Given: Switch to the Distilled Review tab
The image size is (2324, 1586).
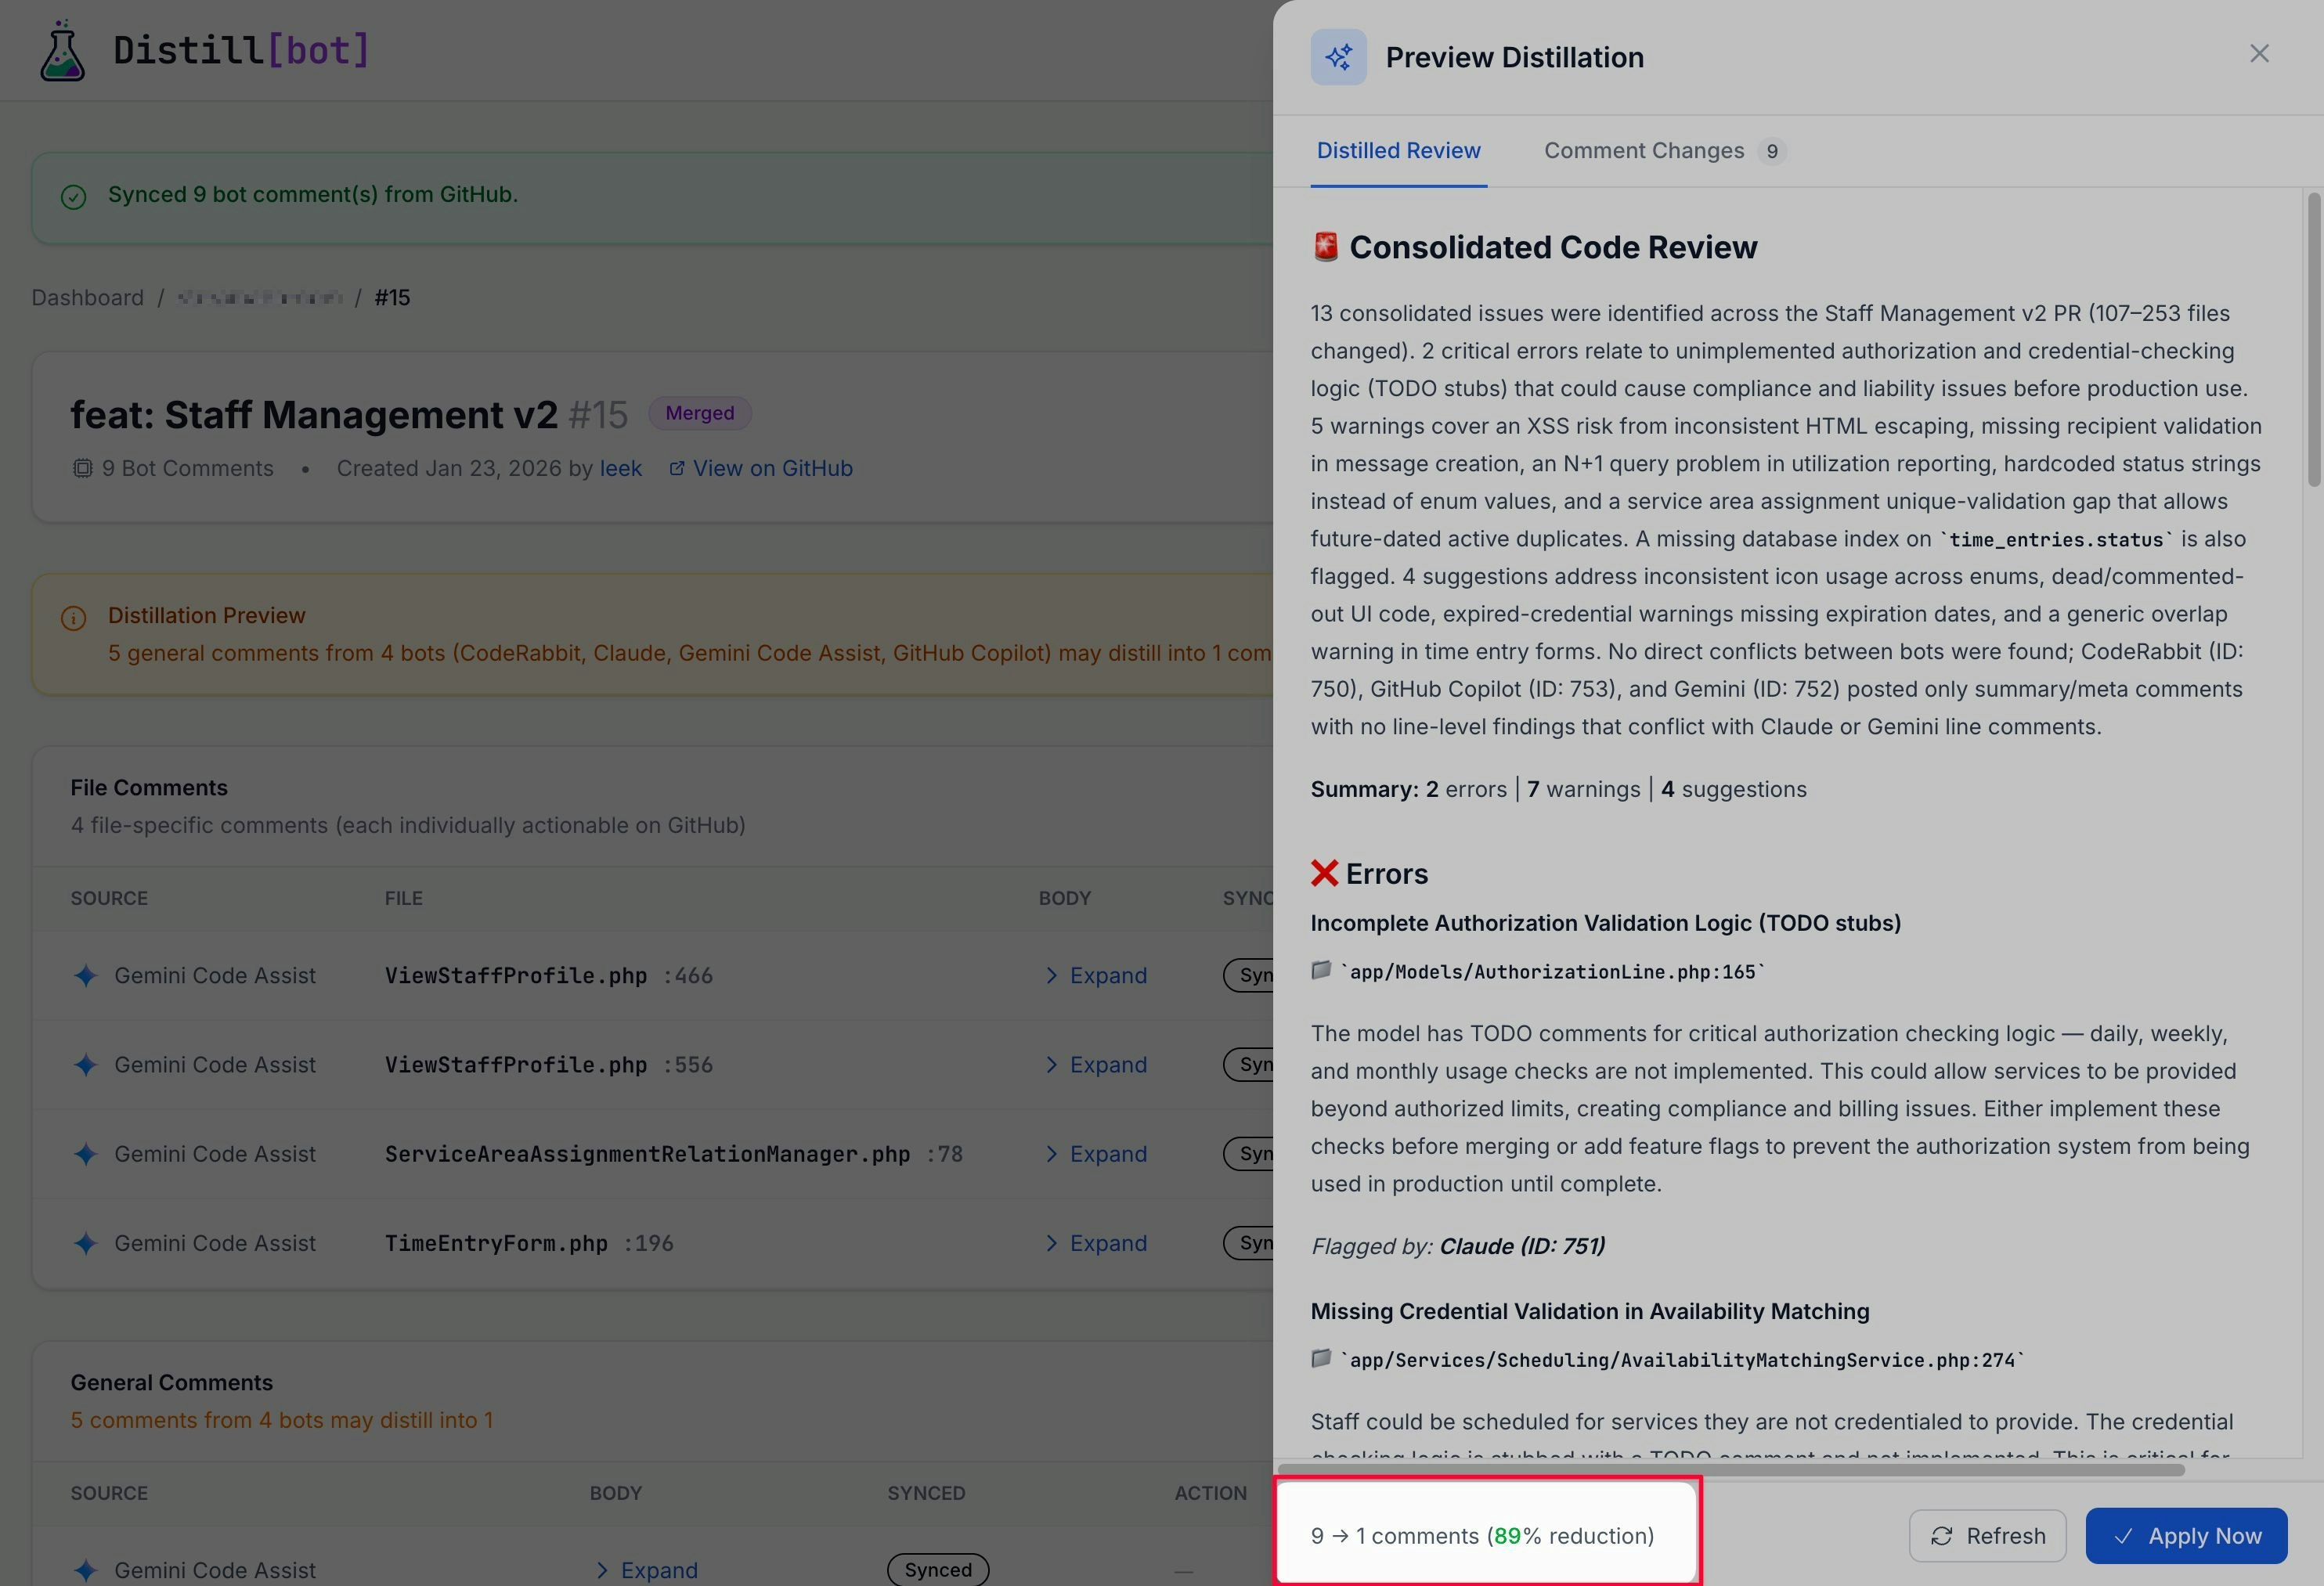Looking at the screenshot, I should (x=1398, y=151).
